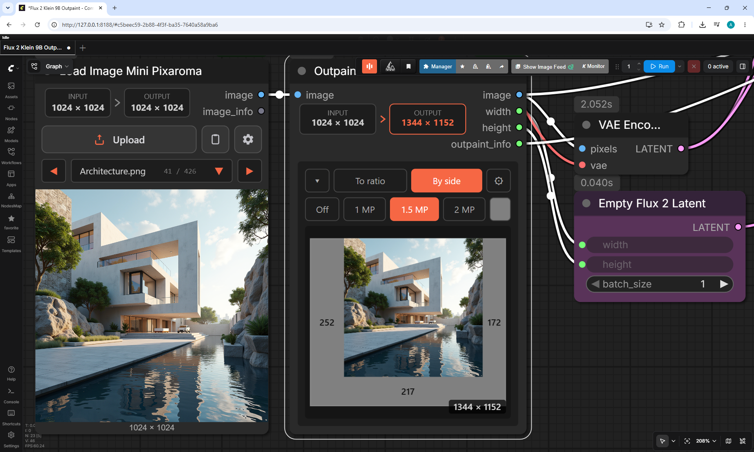754x452 pixels.
Task: Toggle the right side panel icon
Action: (x=743, y=66)
